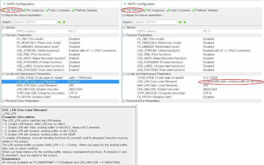Click UTF-8 value in right panel
This screenshot has height=165, width=264.
click(x=207, y=93)
